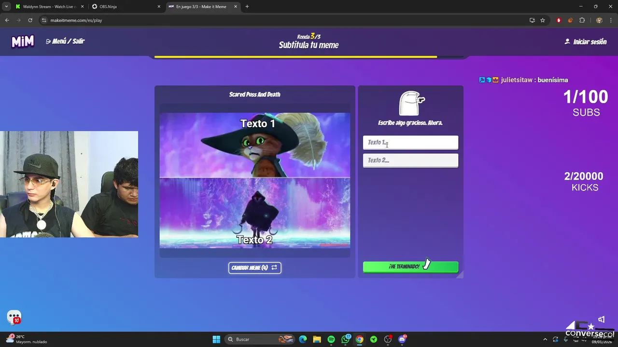Open Discord from taskbar
618x347 pixels.
click(402, 339)
